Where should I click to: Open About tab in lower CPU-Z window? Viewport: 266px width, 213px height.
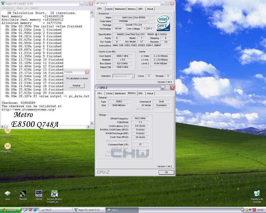[x=150, y=93]
